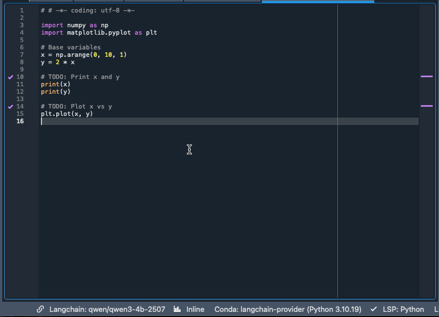
Task: Click the import numpy as np line
Action: pos(74,25)
